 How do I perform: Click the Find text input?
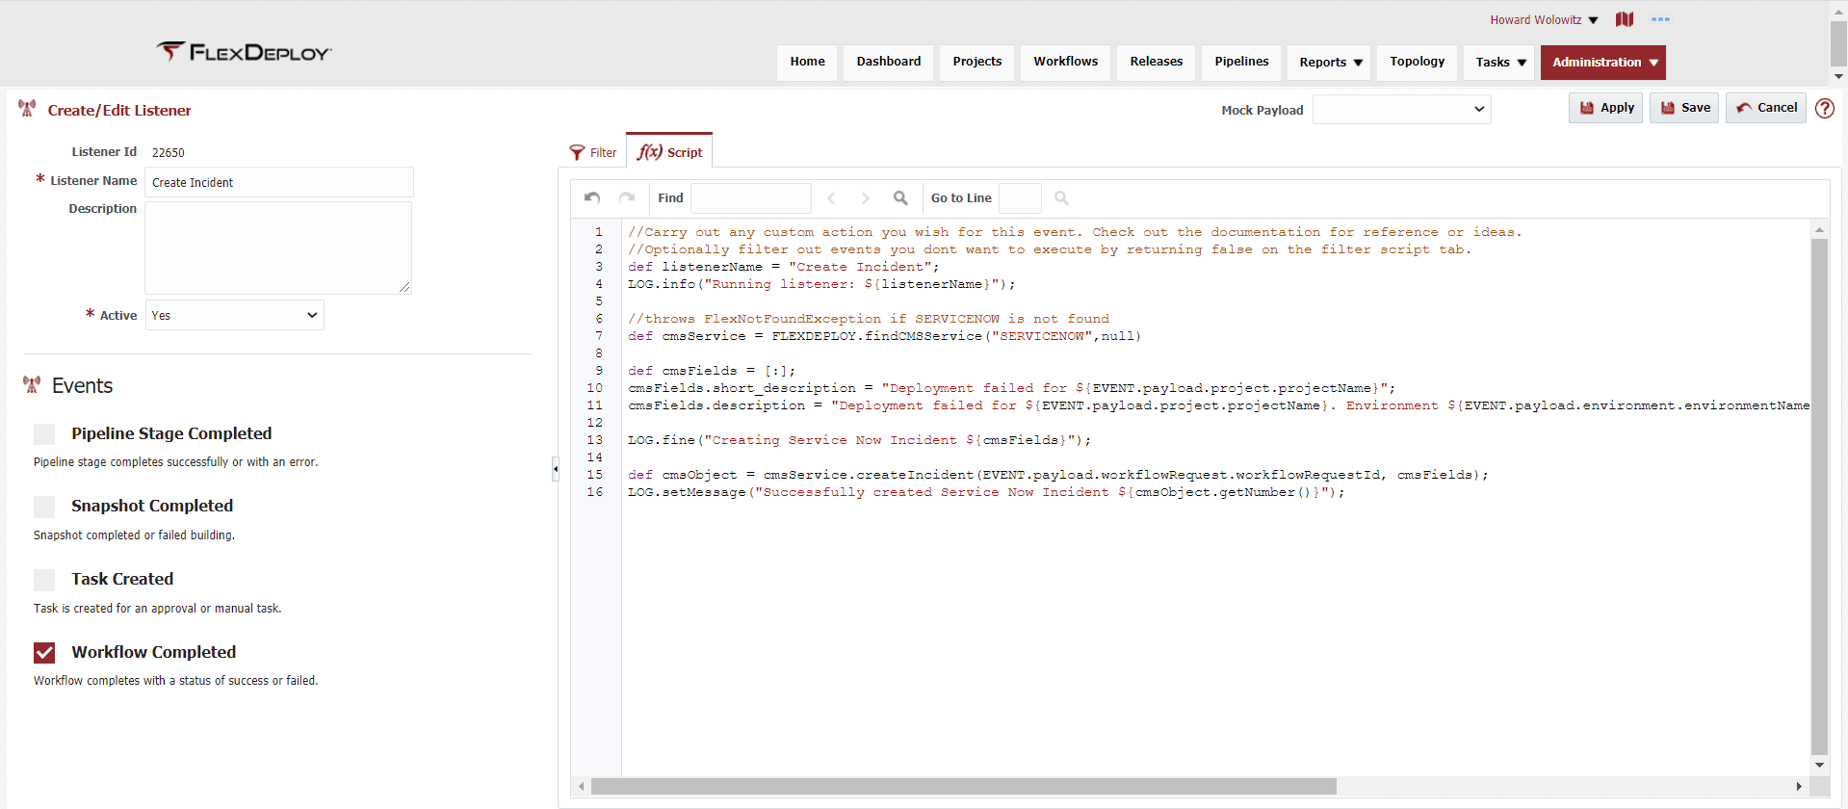[751, 197]
